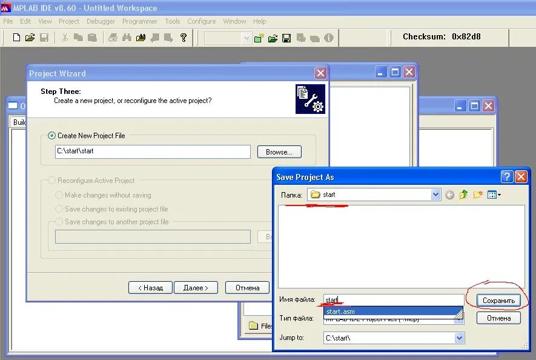The height and width of the screenshot is (360, 536).
Task: Click Отмена in Project Wizard
Action: pos(247,288)
